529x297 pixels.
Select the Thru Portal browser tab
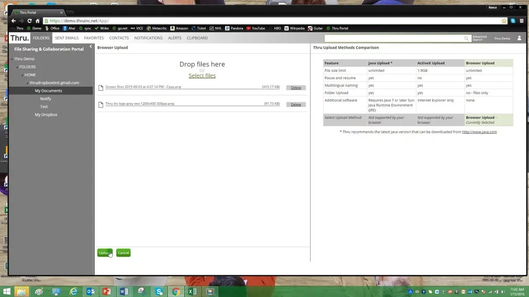(x=37, y=12)
